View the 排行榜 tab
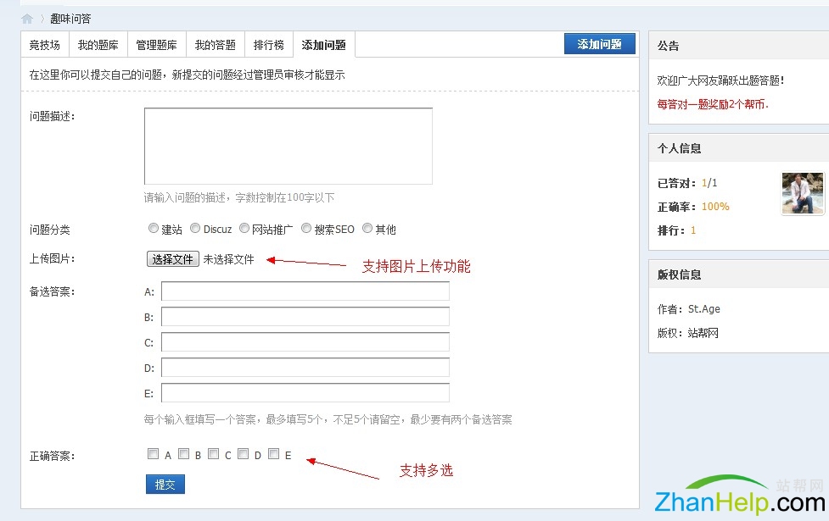This screenshot has width=829, height=521. 269,45
